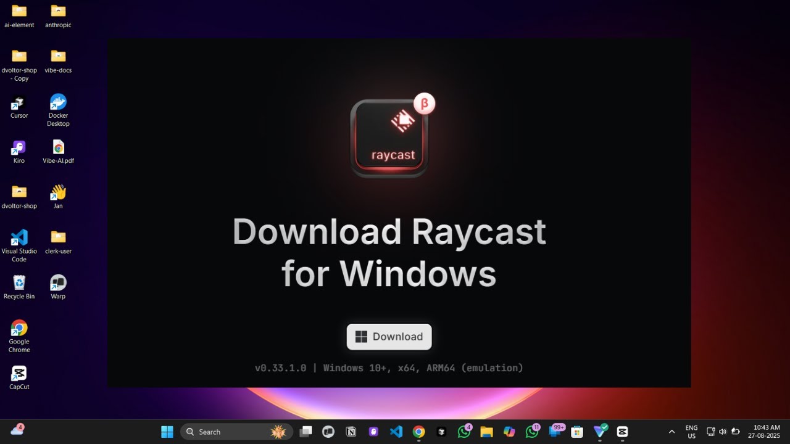This screenshot has width=790, height=444.
Task: Select the Kiro desktop shortcut
Action: point(19,152)
